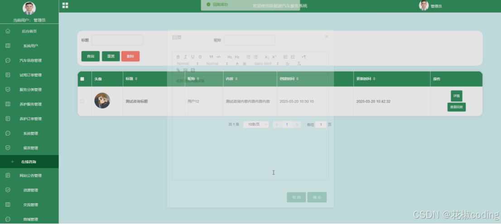Click the shield icon beside 留言管理
Viewport: 501px width, 224px height.
pos(8,148)
